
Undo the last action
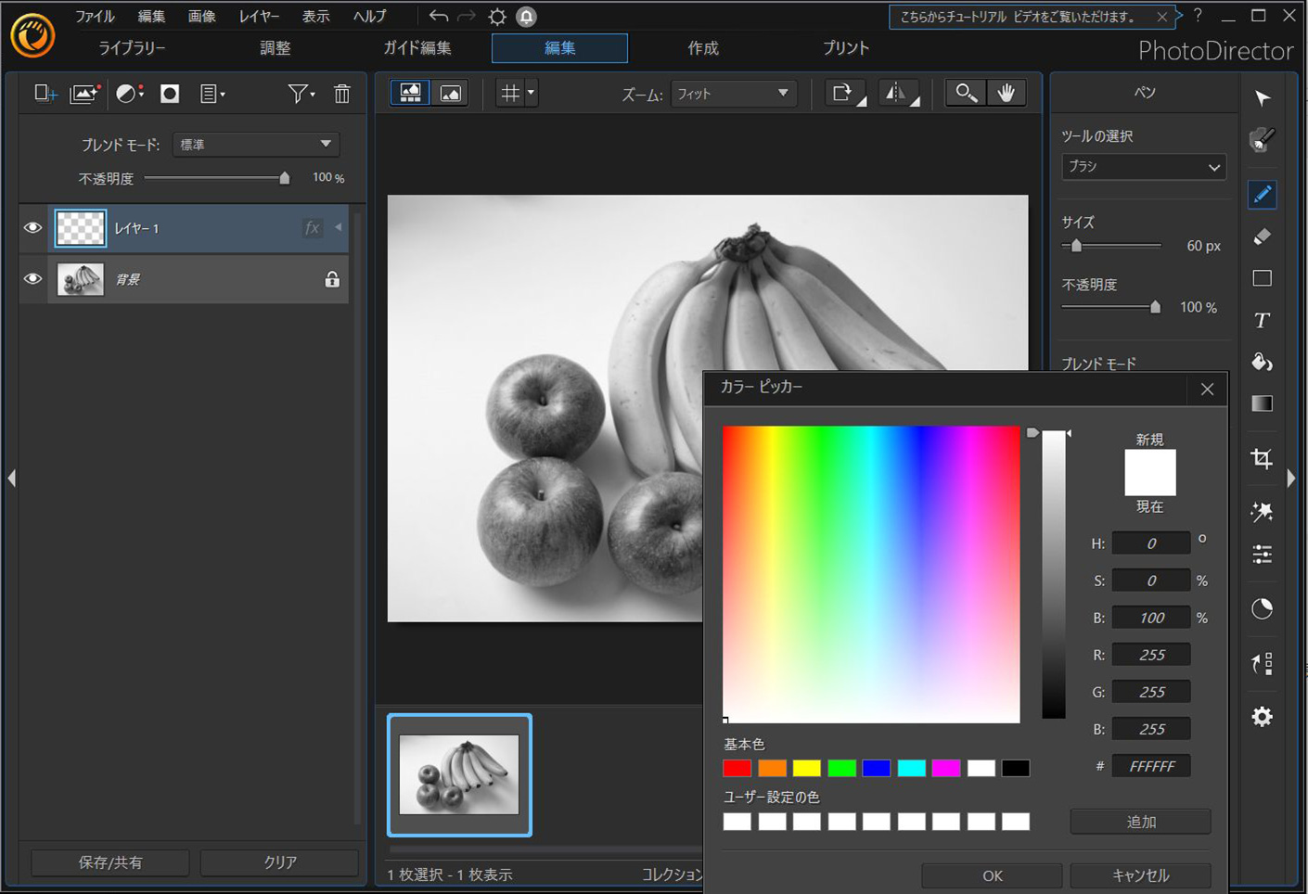pos(439,16)
